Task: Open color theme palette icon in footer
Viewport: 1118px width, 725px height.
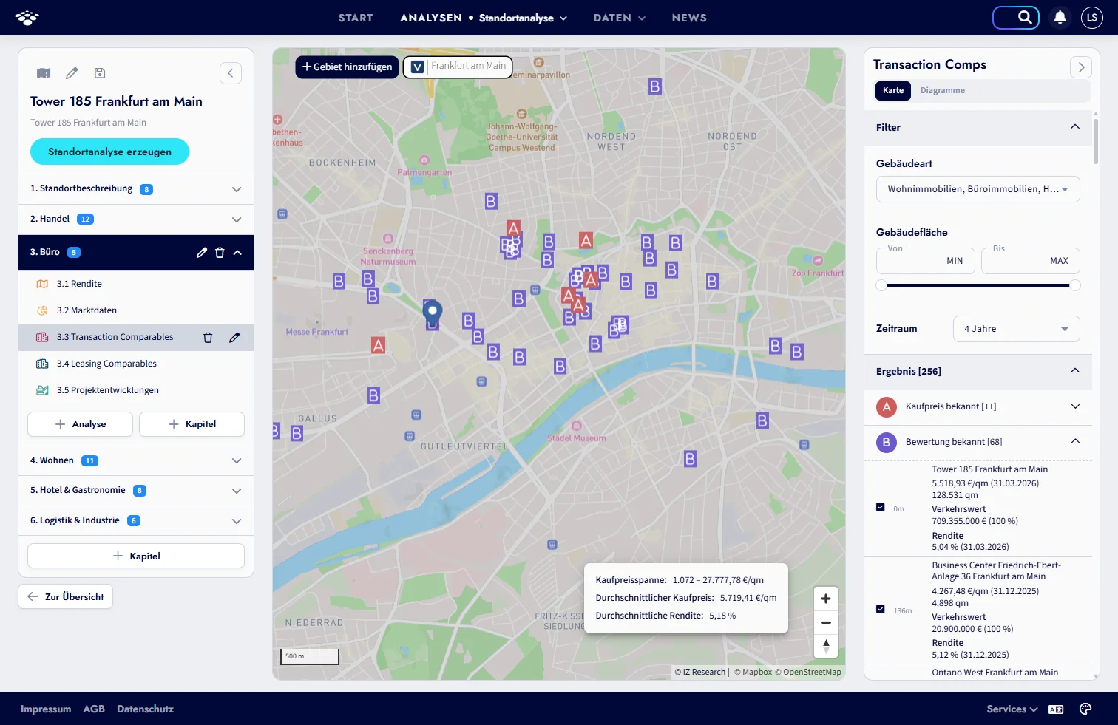Action: (x=1085, y=709)
